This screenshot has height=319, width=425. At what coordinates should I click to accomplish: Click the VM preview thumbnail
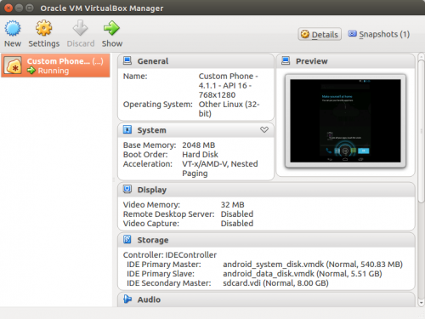pos(345,121)
